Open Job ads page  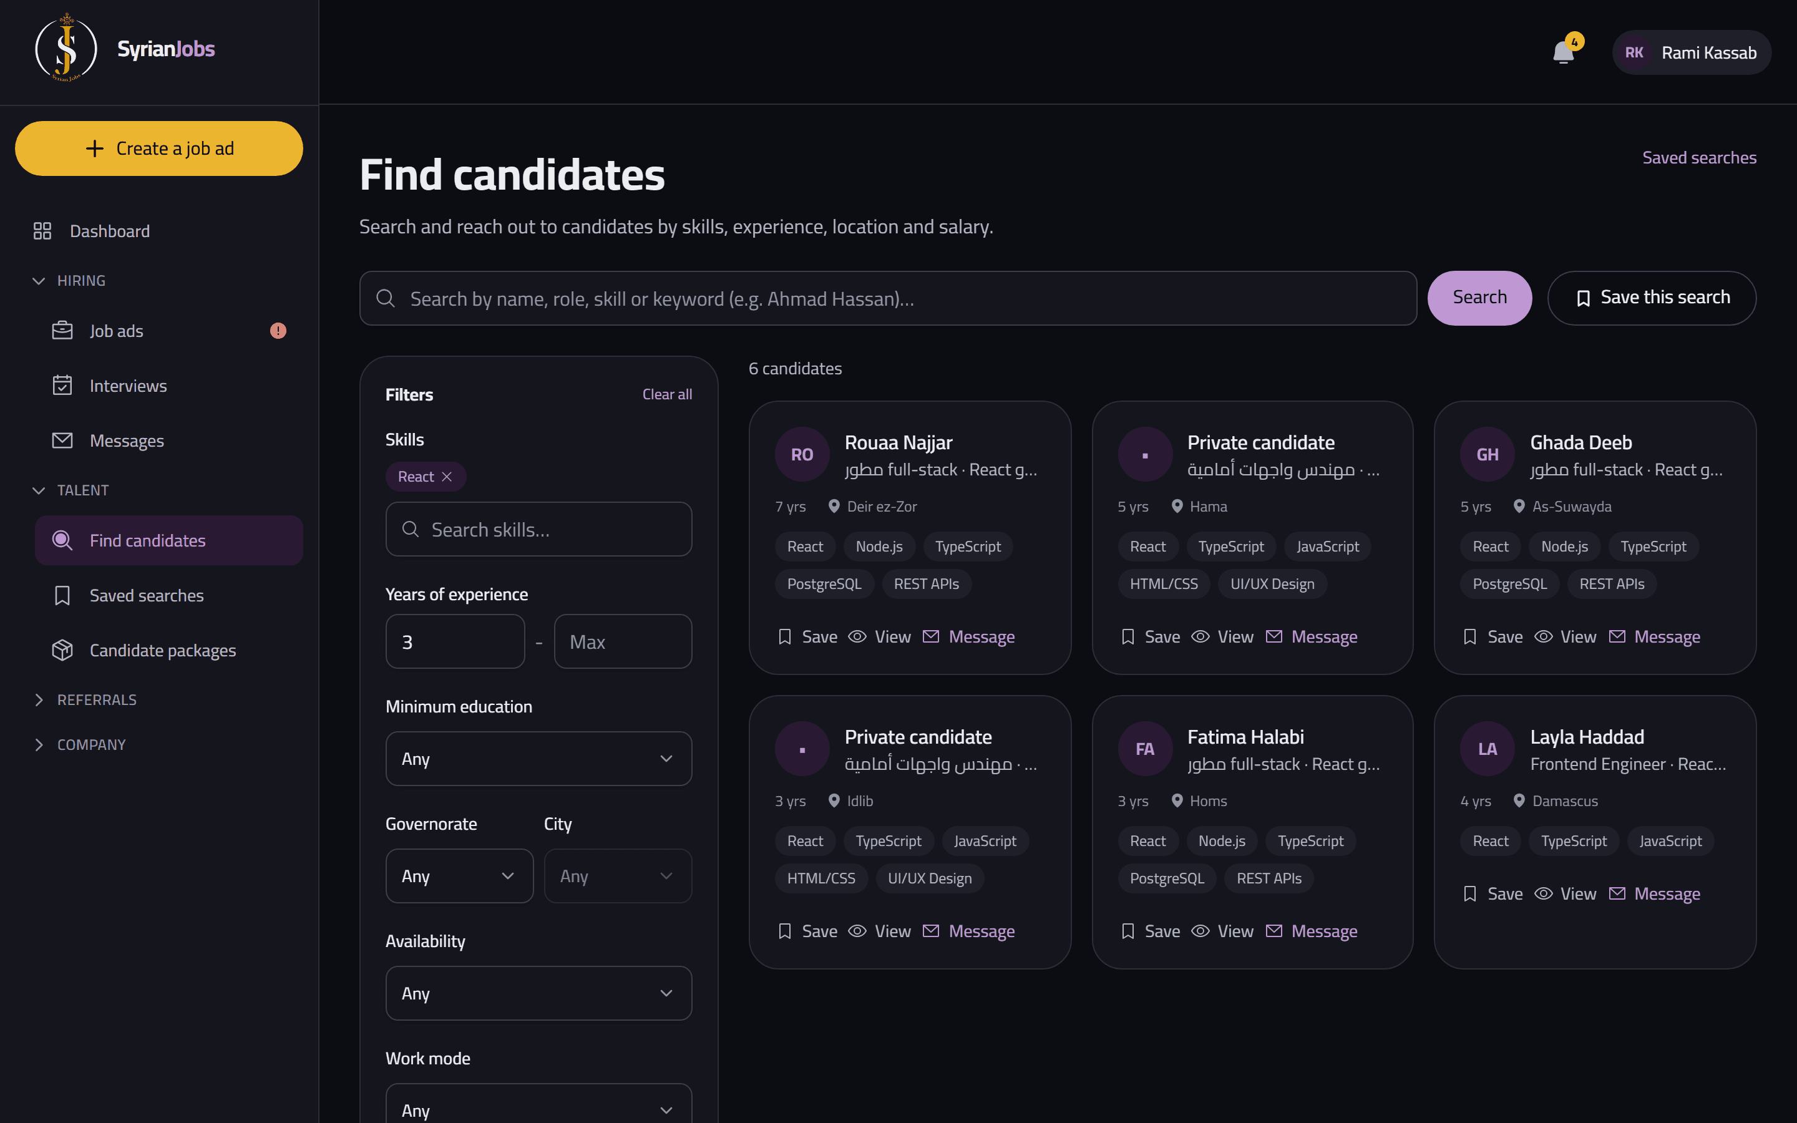168,331
